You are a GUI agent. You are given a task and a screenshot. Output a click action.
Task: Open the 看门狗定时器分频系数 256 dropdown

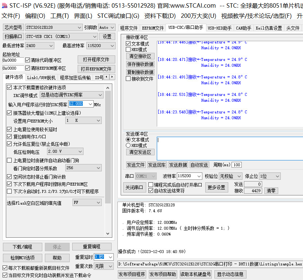click(83, 168)
